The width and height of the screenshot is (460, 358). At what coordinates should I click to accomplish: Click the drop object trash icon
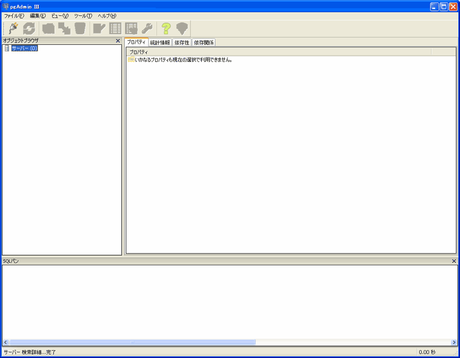tap(80, 28)
